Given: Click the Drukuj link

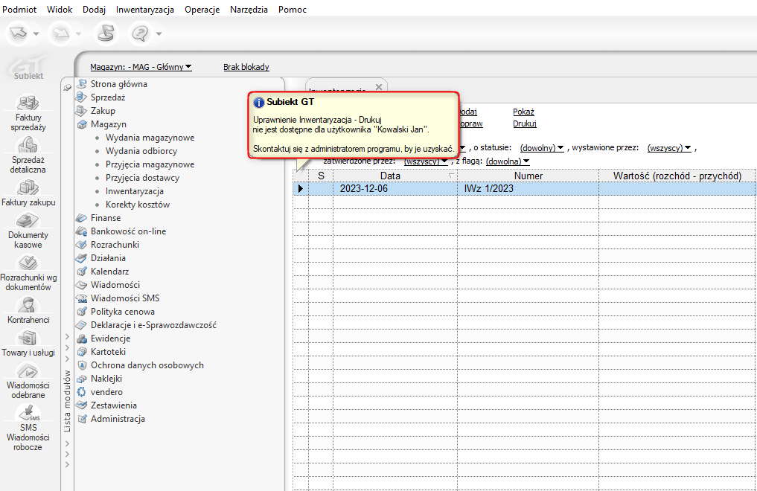Looking at the screenshot, I should (525, 124).
